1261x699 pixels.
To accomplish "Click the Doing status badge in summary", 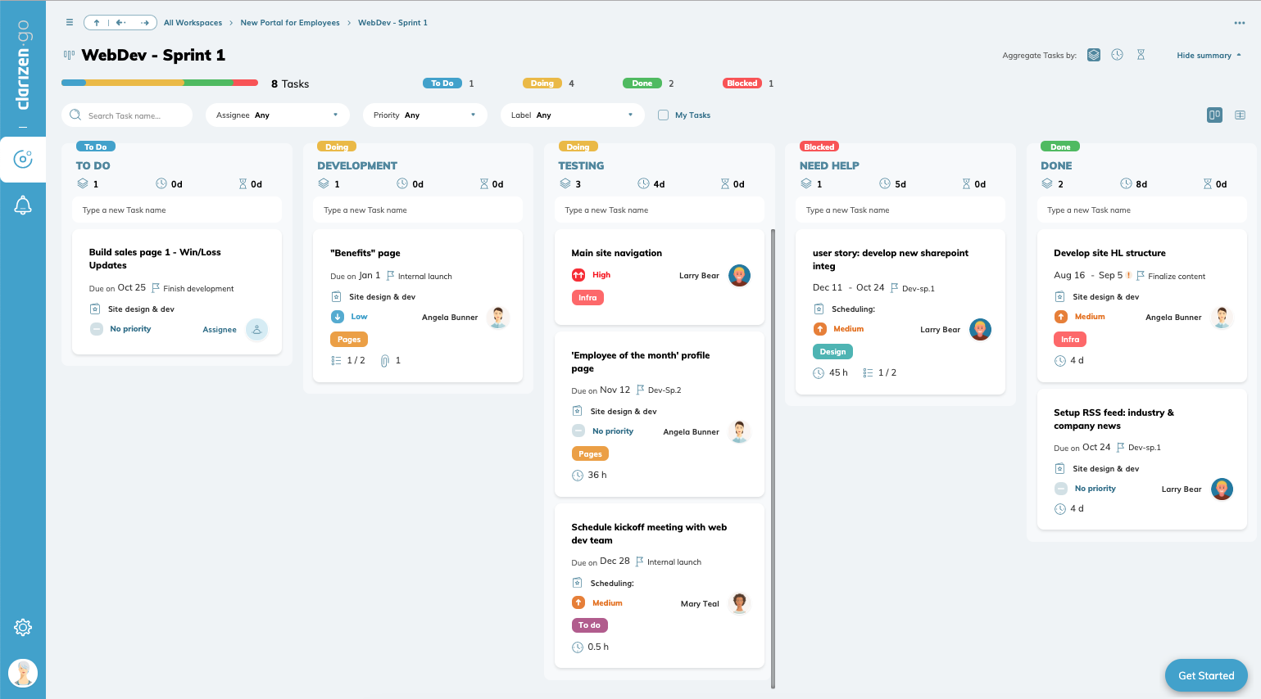I will 542,83.
